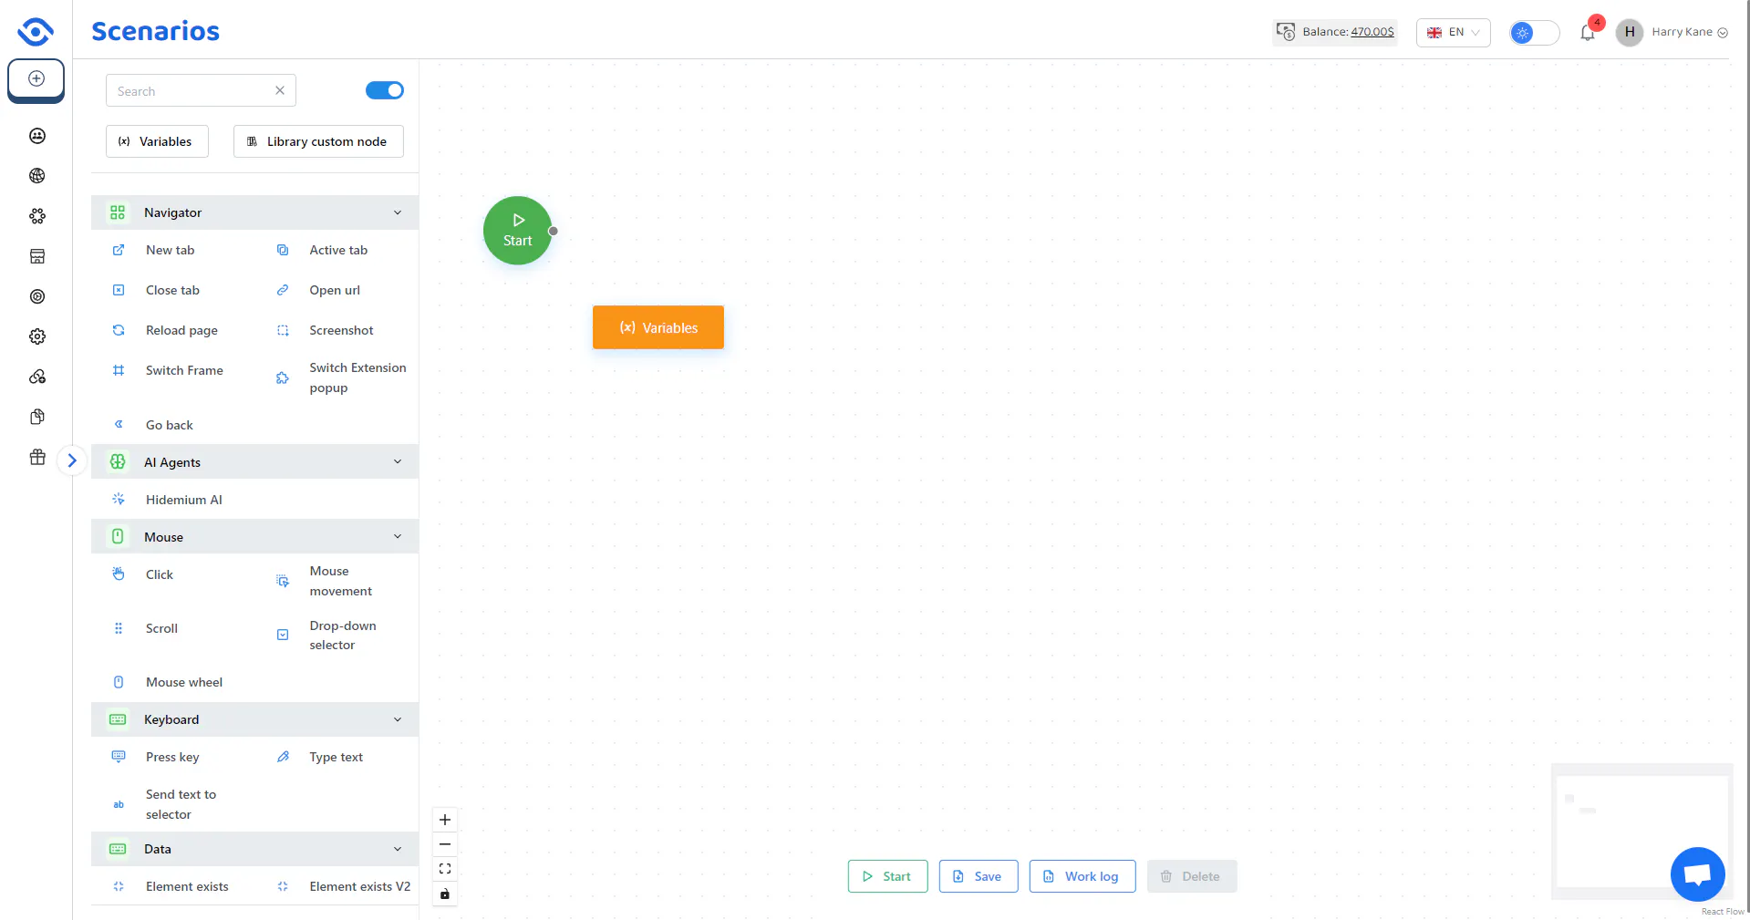Open the Work log
Viewport: 1750px width, 920px height.
pyautogui.click(x=1082, y=876)
